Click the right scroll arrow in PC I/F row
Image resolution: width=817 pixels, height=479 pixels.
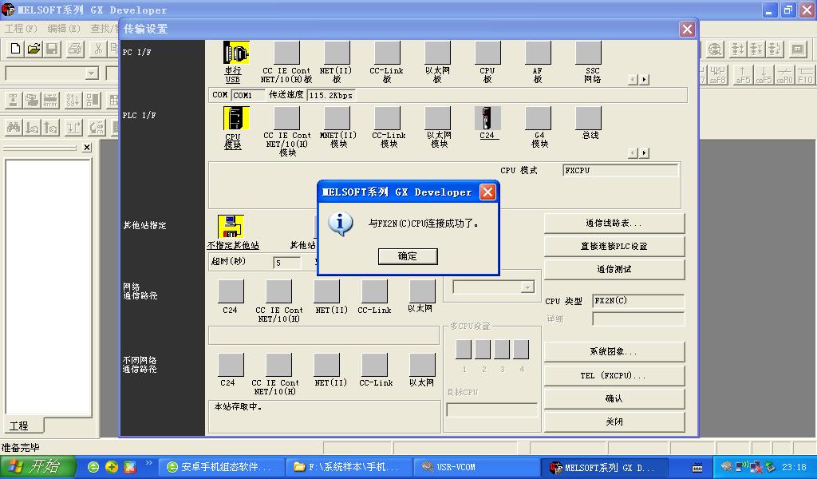click(x=644, y=80)
